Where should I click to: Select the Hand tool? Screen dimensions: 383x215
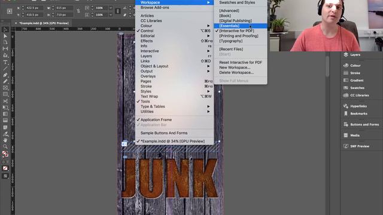tap(5, 140)
